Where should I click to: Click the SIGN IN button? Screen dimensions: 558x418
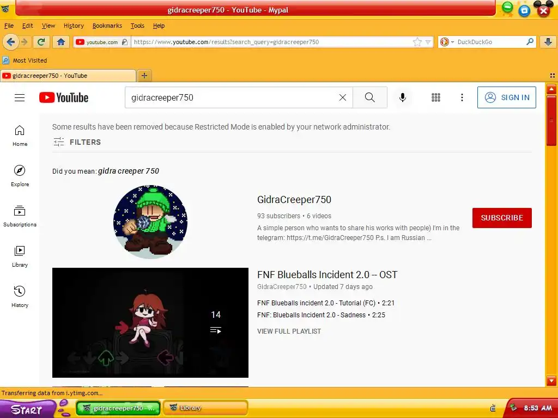(x=506, y=97)
